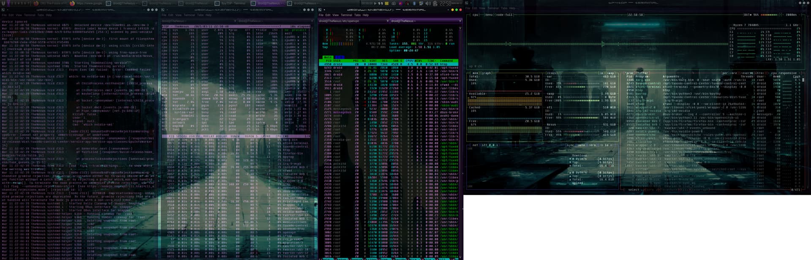Open Tabs menu in the bpytop terminal window
Viewport: 811px width, 260px height.
[504, 8]
